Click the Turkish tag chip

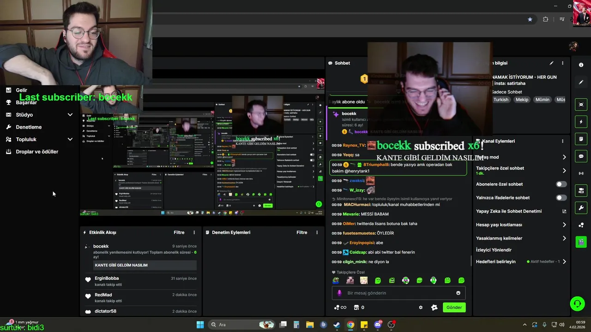(x=501, y=100)
